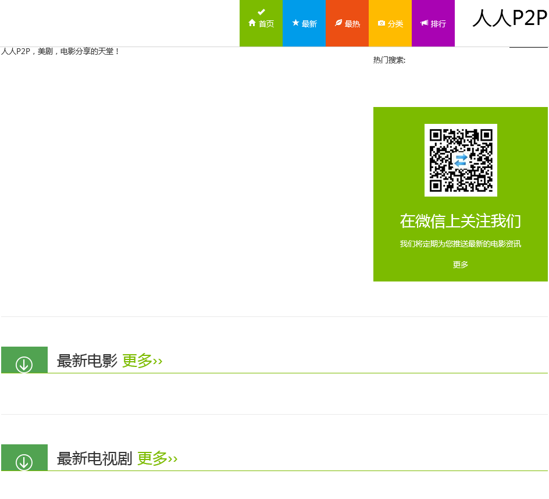The image size is (549, 499).
Task: Click 更多›› next to 最新电影
Action: (x=142, y=361)
